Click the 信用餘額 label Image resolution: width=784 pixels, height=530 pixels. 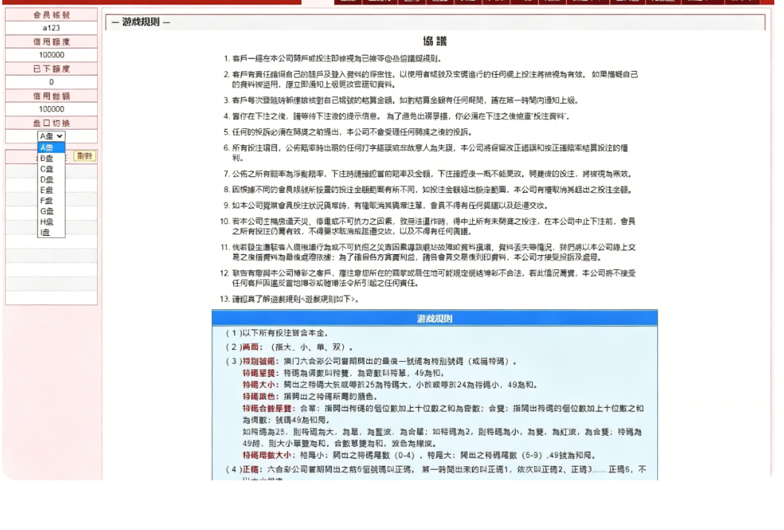[51, 96]
